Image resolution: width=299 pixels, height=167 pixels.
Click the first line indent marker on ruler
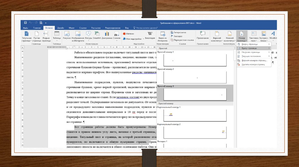pyautogui.click(x=74, y=46)
